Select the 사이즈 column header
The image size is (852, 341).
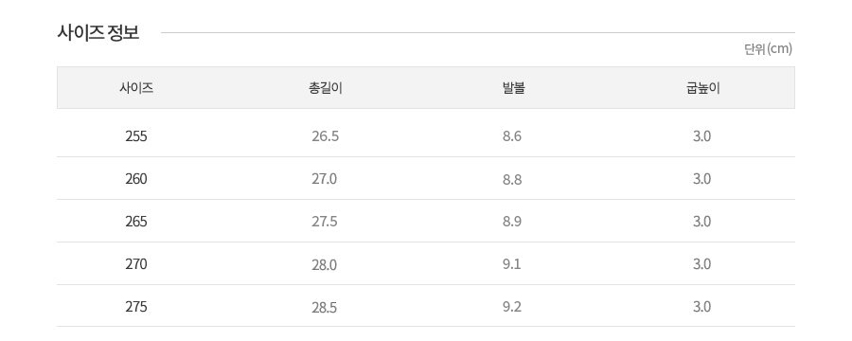(x=136, y=88)
